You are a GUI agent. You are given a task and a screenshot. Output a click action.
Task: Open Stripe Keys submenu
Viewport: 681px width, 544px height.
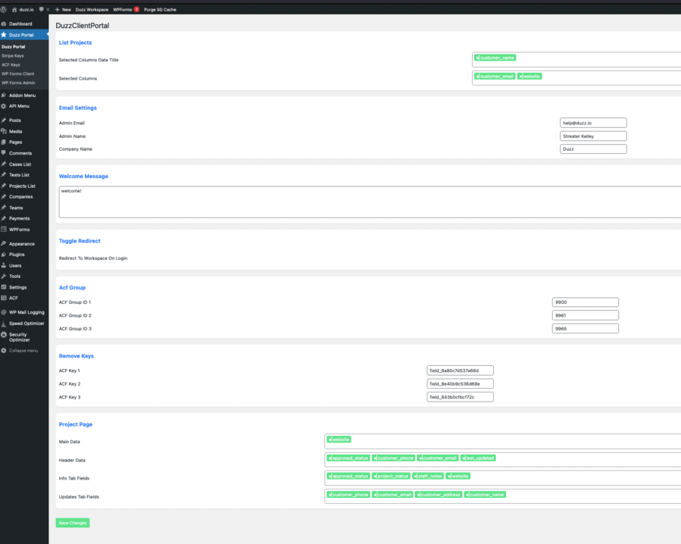(x=13, y=55)
